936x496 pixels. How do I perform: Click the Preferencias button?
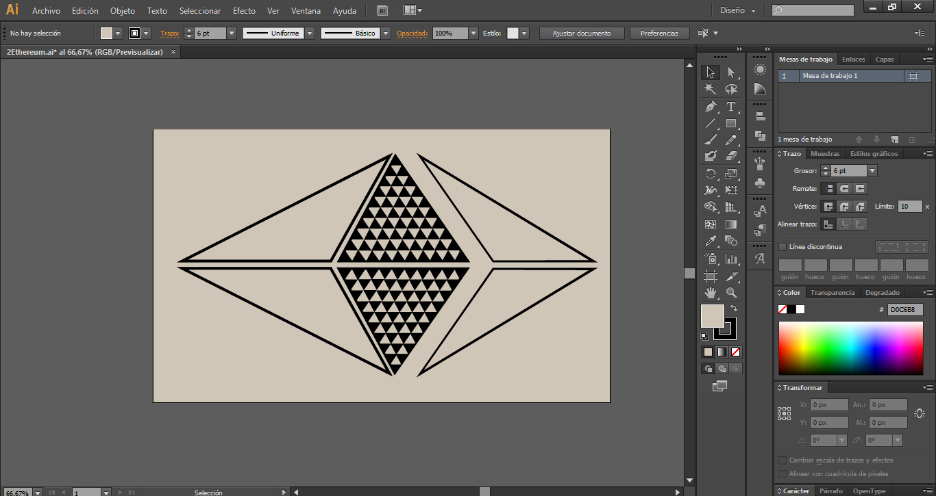click(x=659, y=34)
